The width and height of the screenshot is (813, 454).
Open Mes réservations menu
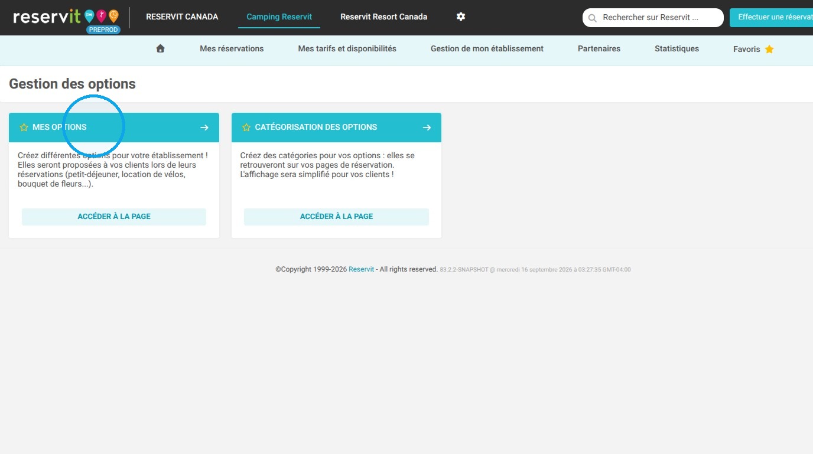click(x=232, y=49)
